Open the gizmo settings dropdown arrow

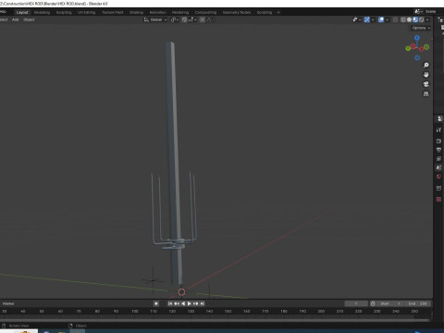[373, 19]
